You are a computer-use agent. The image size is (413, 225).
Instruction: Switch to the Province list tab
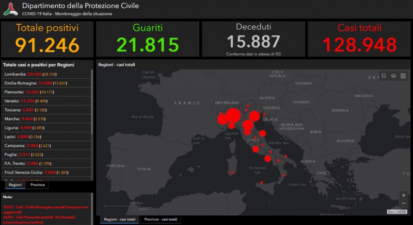coord(37,185)
